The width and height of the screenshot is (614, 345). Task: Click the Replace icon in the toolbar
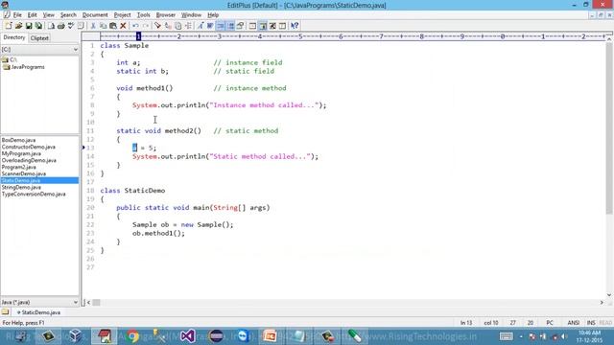coord(168,26)
